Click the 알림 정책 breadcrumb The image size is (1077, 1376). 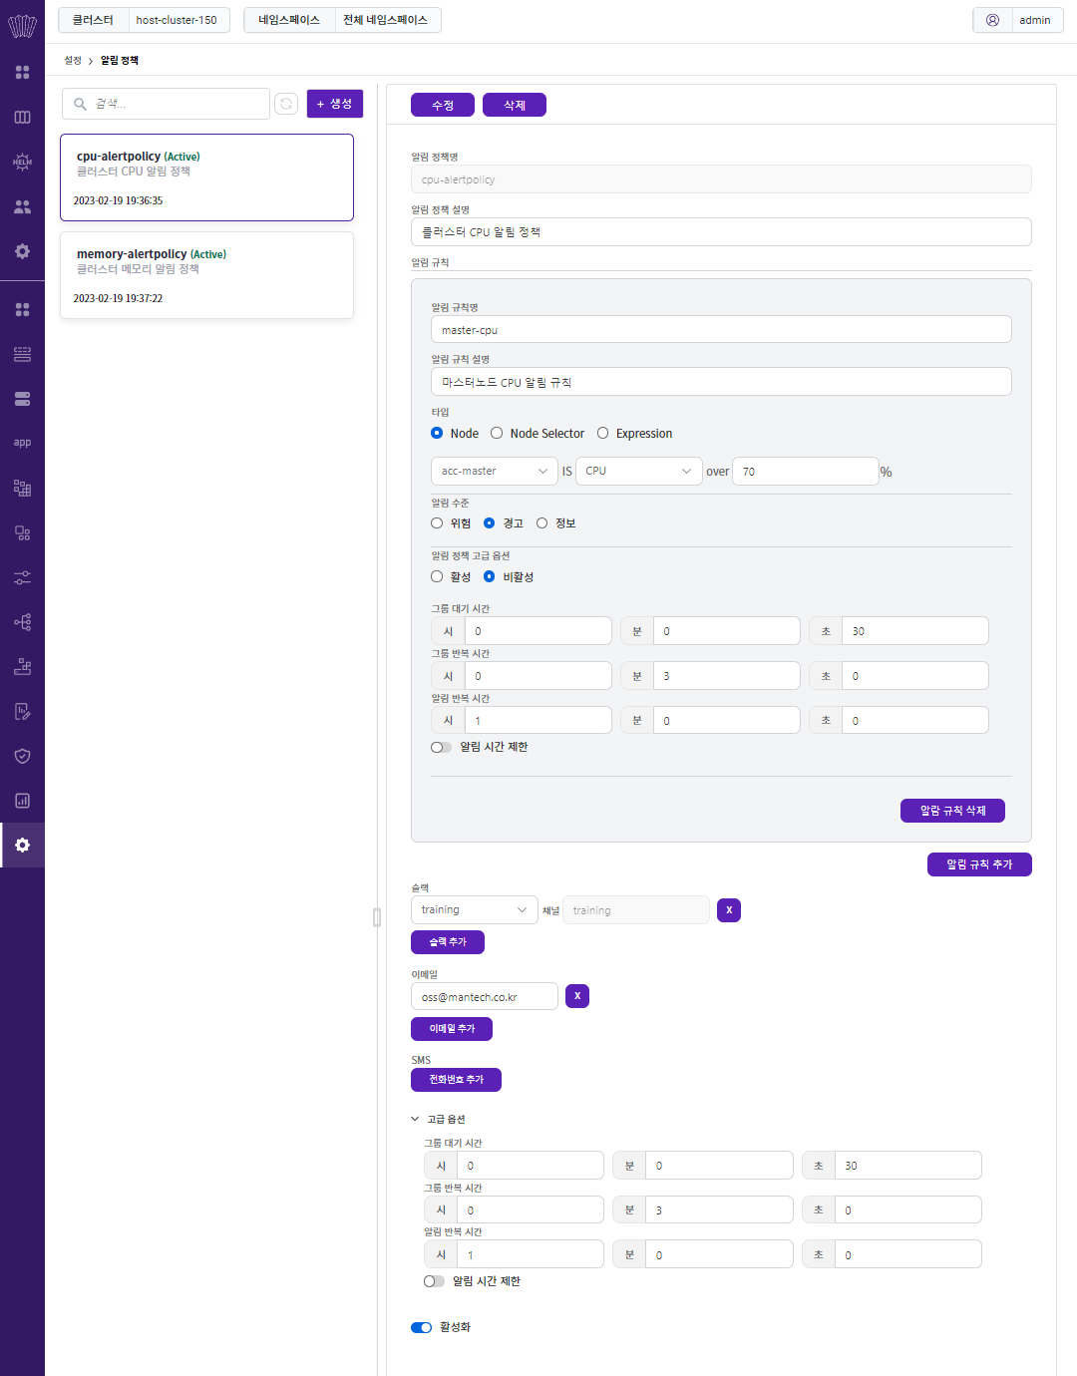click(x=120, y=61)
